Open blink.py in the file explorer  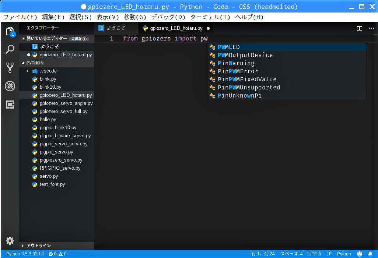point(57,79)
